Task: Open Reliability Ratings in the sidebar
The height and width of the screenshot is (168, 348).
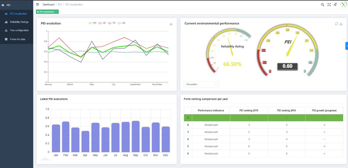Action: (x=17, y=22)
